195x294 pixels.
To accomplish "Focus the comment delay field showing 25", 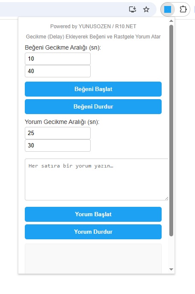I will point(58,133).
